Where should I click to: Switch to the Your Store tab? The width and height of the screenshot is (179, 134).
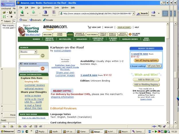60,34
